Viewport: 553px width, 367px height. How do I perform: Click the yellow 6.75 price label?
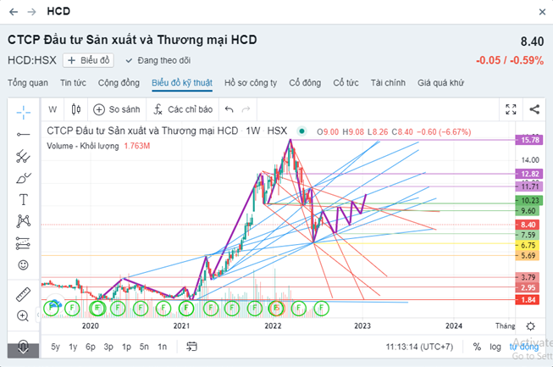tap(528, 245)
